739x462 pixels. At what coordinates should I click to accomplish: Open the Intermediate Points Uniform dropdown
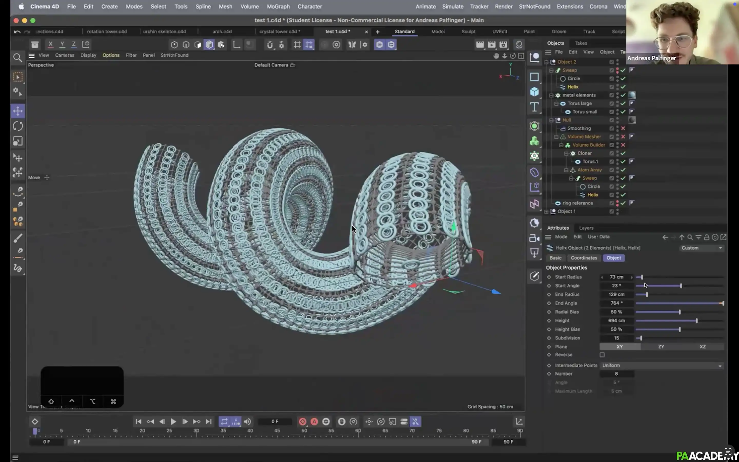[662, 365]
